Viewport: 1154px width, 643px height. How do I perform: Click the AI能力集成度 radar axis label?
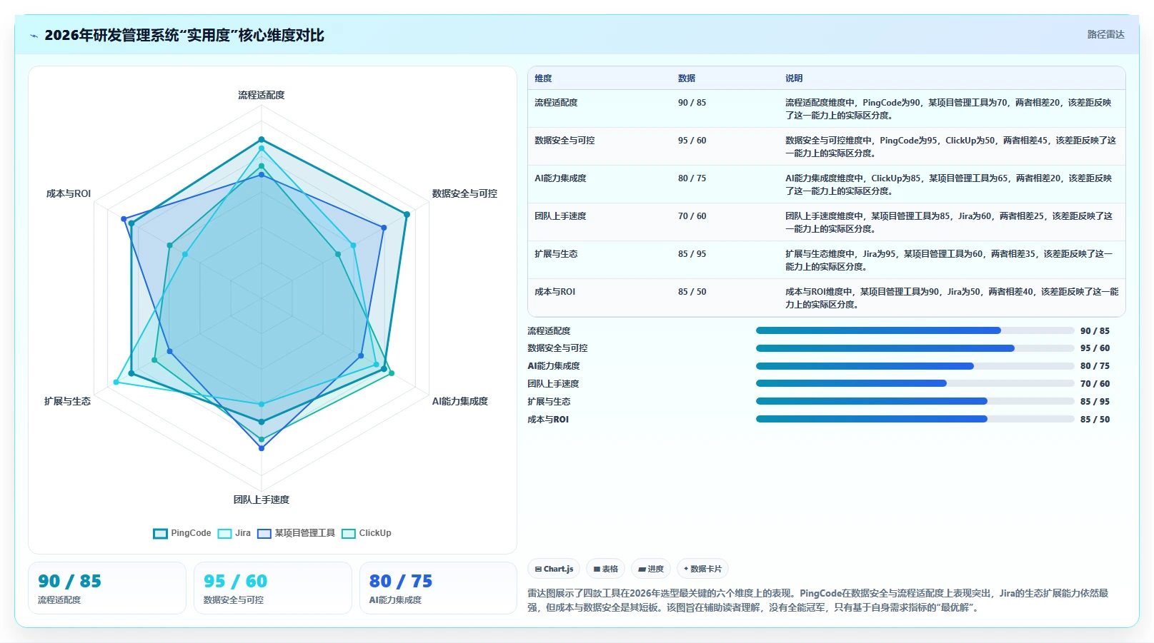[x=460, y=401]
